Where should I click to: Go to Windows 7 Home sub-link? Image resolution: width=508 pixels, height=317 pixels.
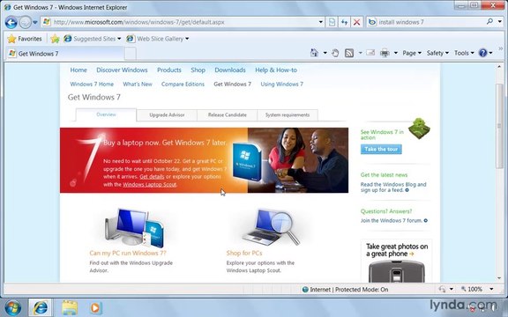[x=92, y=85]
